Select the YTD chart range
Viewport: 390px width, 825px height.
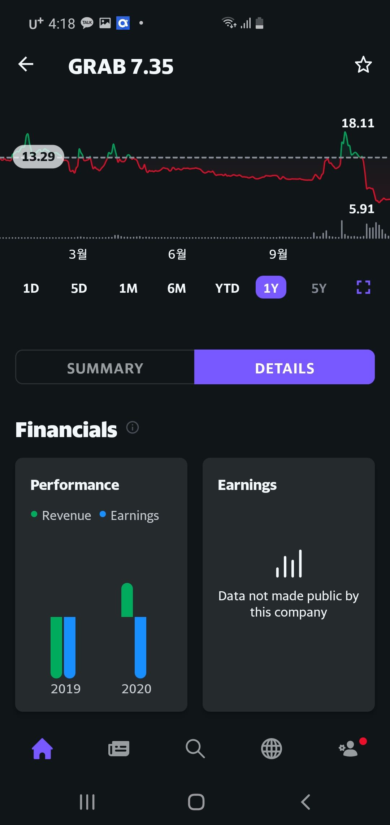point(227,288)
